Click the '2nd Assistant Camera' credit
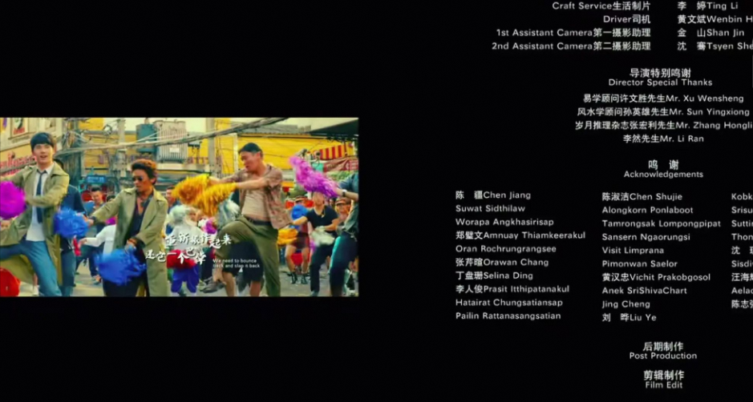The width and height of the screenshot is (753, 402). pyautogui.click(x=571, y=46)
